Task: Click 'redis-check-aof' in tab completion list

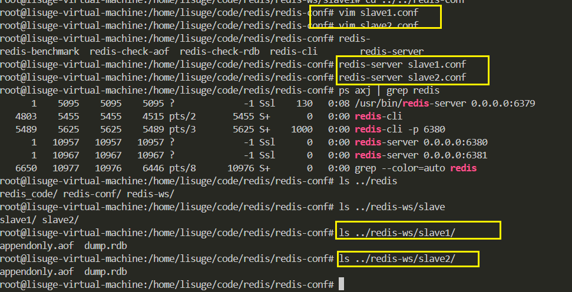Action: point(129,52)
